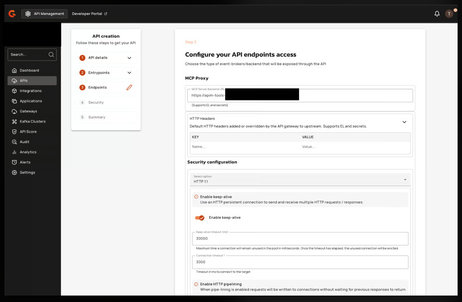Click the header Name key field
462x302 pixels.
coord(245,147)
